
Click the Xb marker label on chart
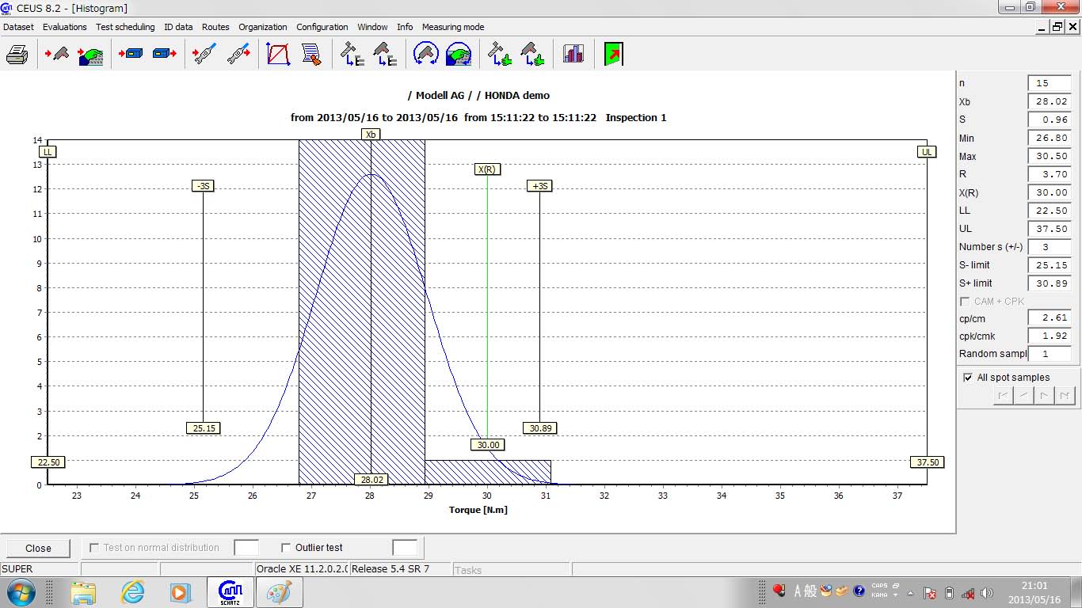371,135
